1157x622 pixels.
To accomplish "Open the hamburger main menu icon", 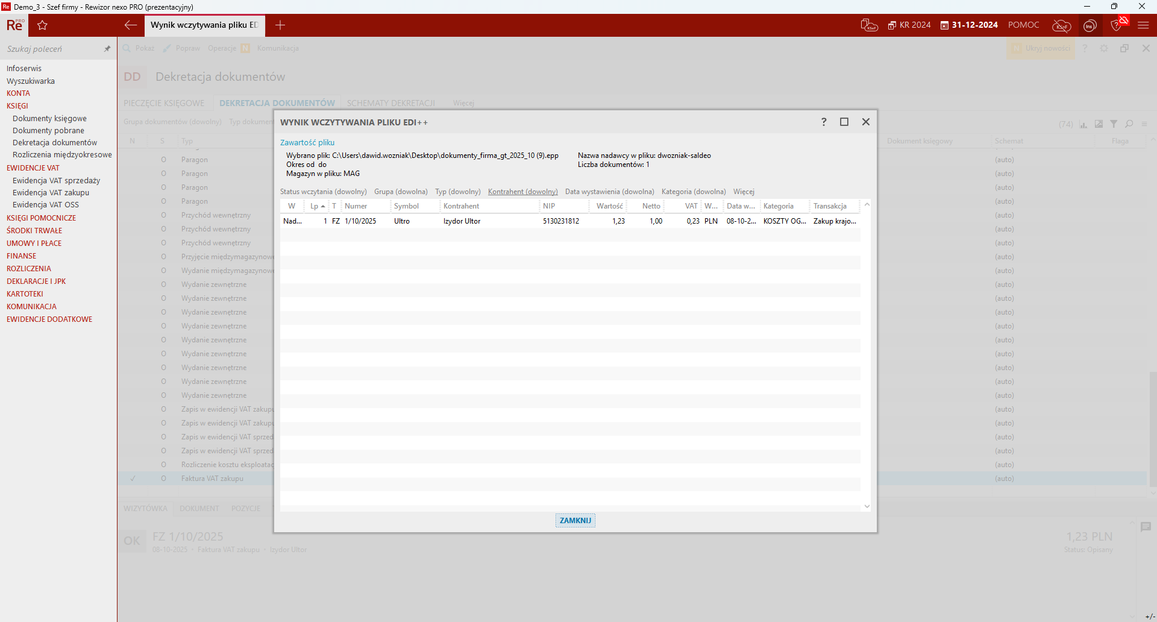I will 1143,25.
